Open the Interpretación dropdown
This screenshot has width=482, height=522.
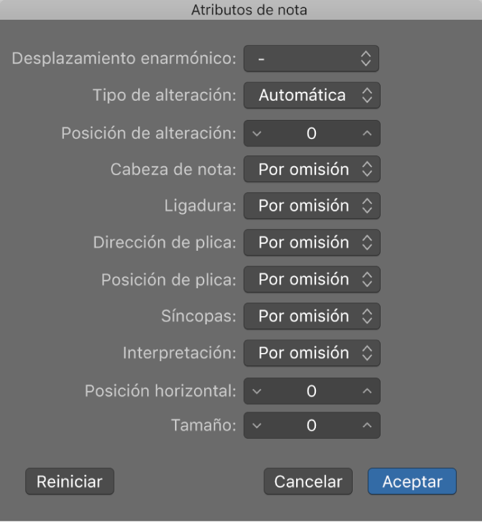coord(311,353)
